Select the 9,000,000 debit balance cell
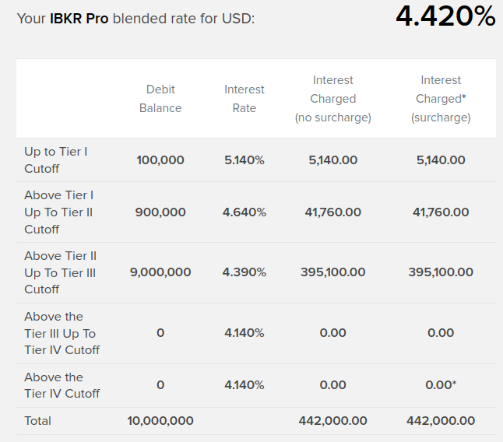 (x=160, y=272)
